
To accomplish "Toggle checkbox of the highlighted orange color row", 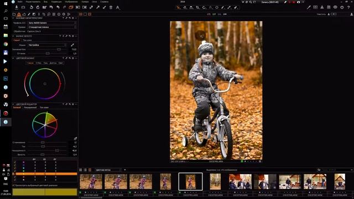I will tap(15, 174).
